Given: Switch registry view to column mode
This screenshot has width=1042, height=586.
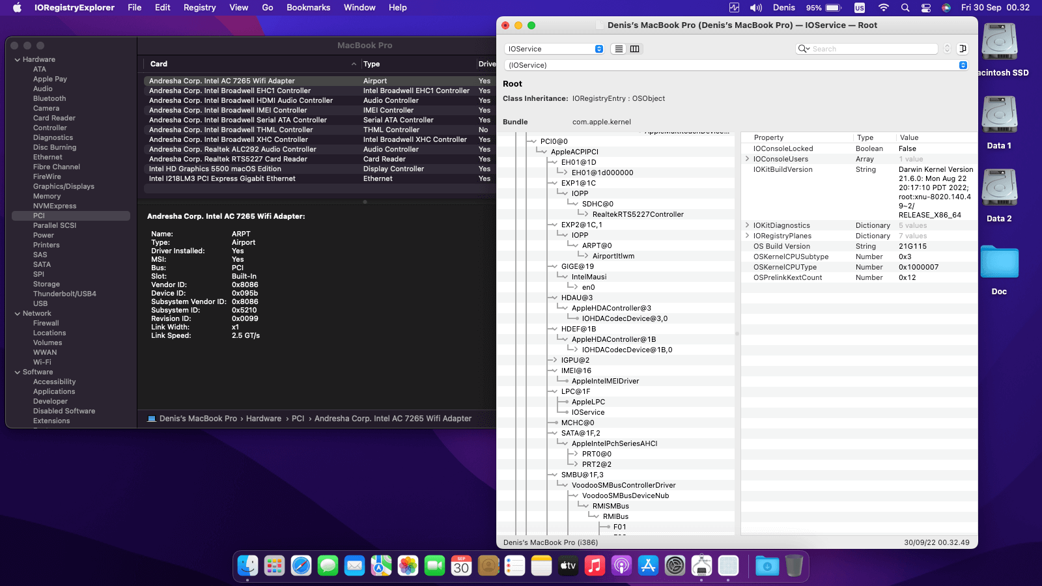Looking at the screenshot, I should tap(635, 49).
